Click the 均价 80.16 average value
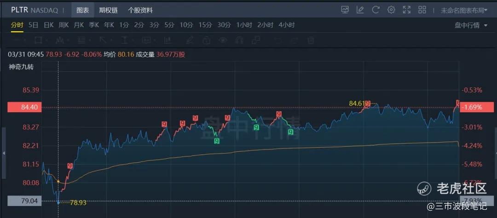The image size is (497, 218). click(x=119, y=54)
